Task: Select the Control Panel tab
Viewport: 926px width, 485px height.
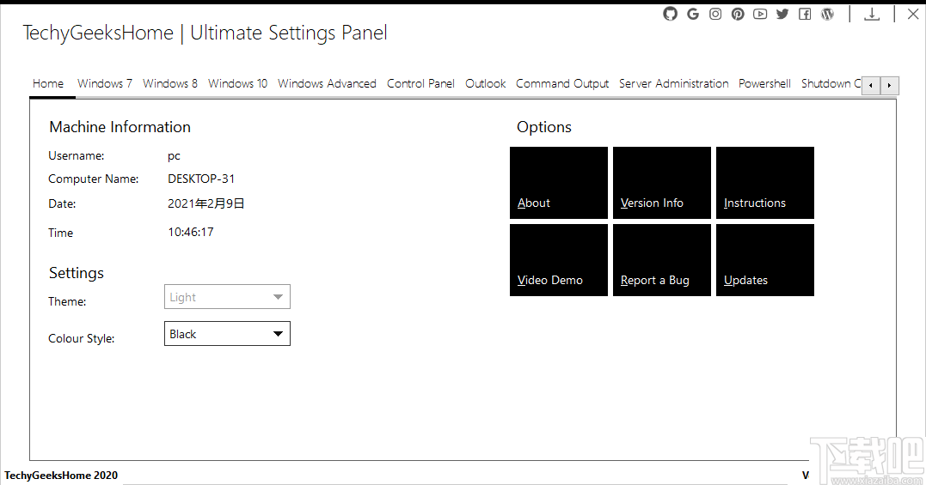Action: (420, 83)
